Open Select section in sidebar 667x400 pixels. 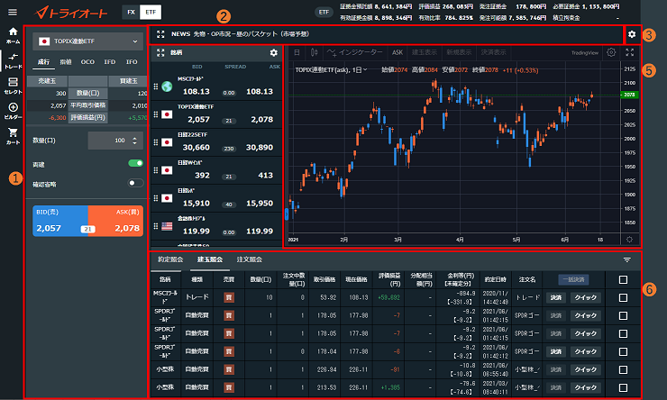click(13, 86)
